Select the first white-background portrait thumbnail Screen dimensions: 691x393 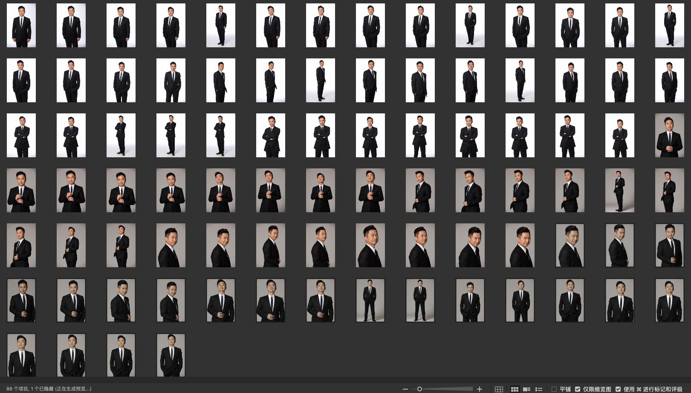[21, 25]
